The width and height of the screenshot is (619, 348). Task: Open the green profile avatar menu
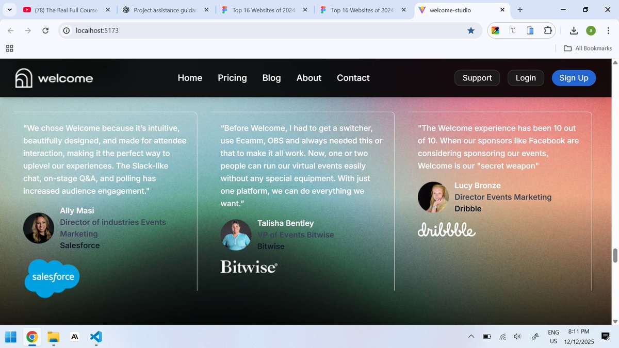[591, 31]
